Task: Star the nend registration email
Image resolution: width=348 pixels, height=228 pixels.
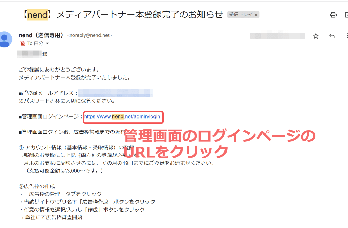Action: (316, 36)
